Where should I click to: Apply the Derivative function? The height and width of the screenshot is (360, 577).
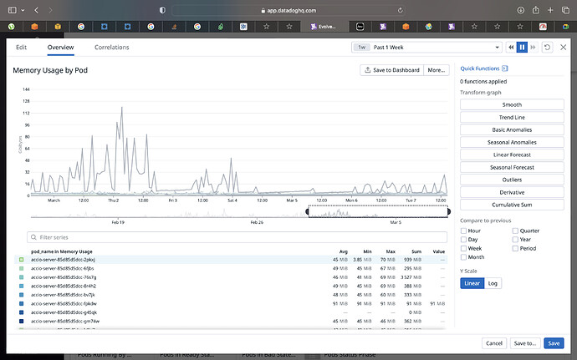tap(512, 192)
